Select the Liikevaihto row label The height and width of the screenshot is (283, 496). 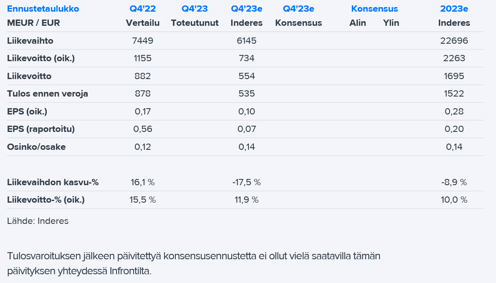(x=30, y=41)
